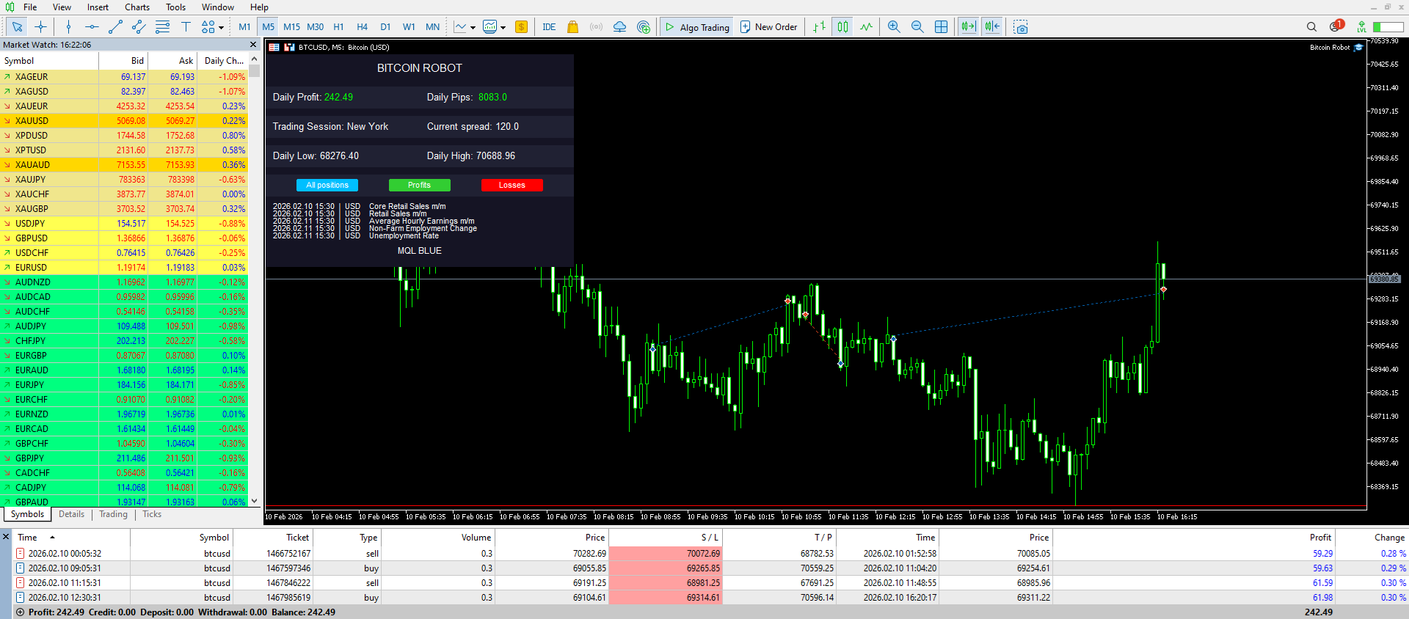Click the S/L value 69314.61

pyautogui.click(x=703, y=598)
